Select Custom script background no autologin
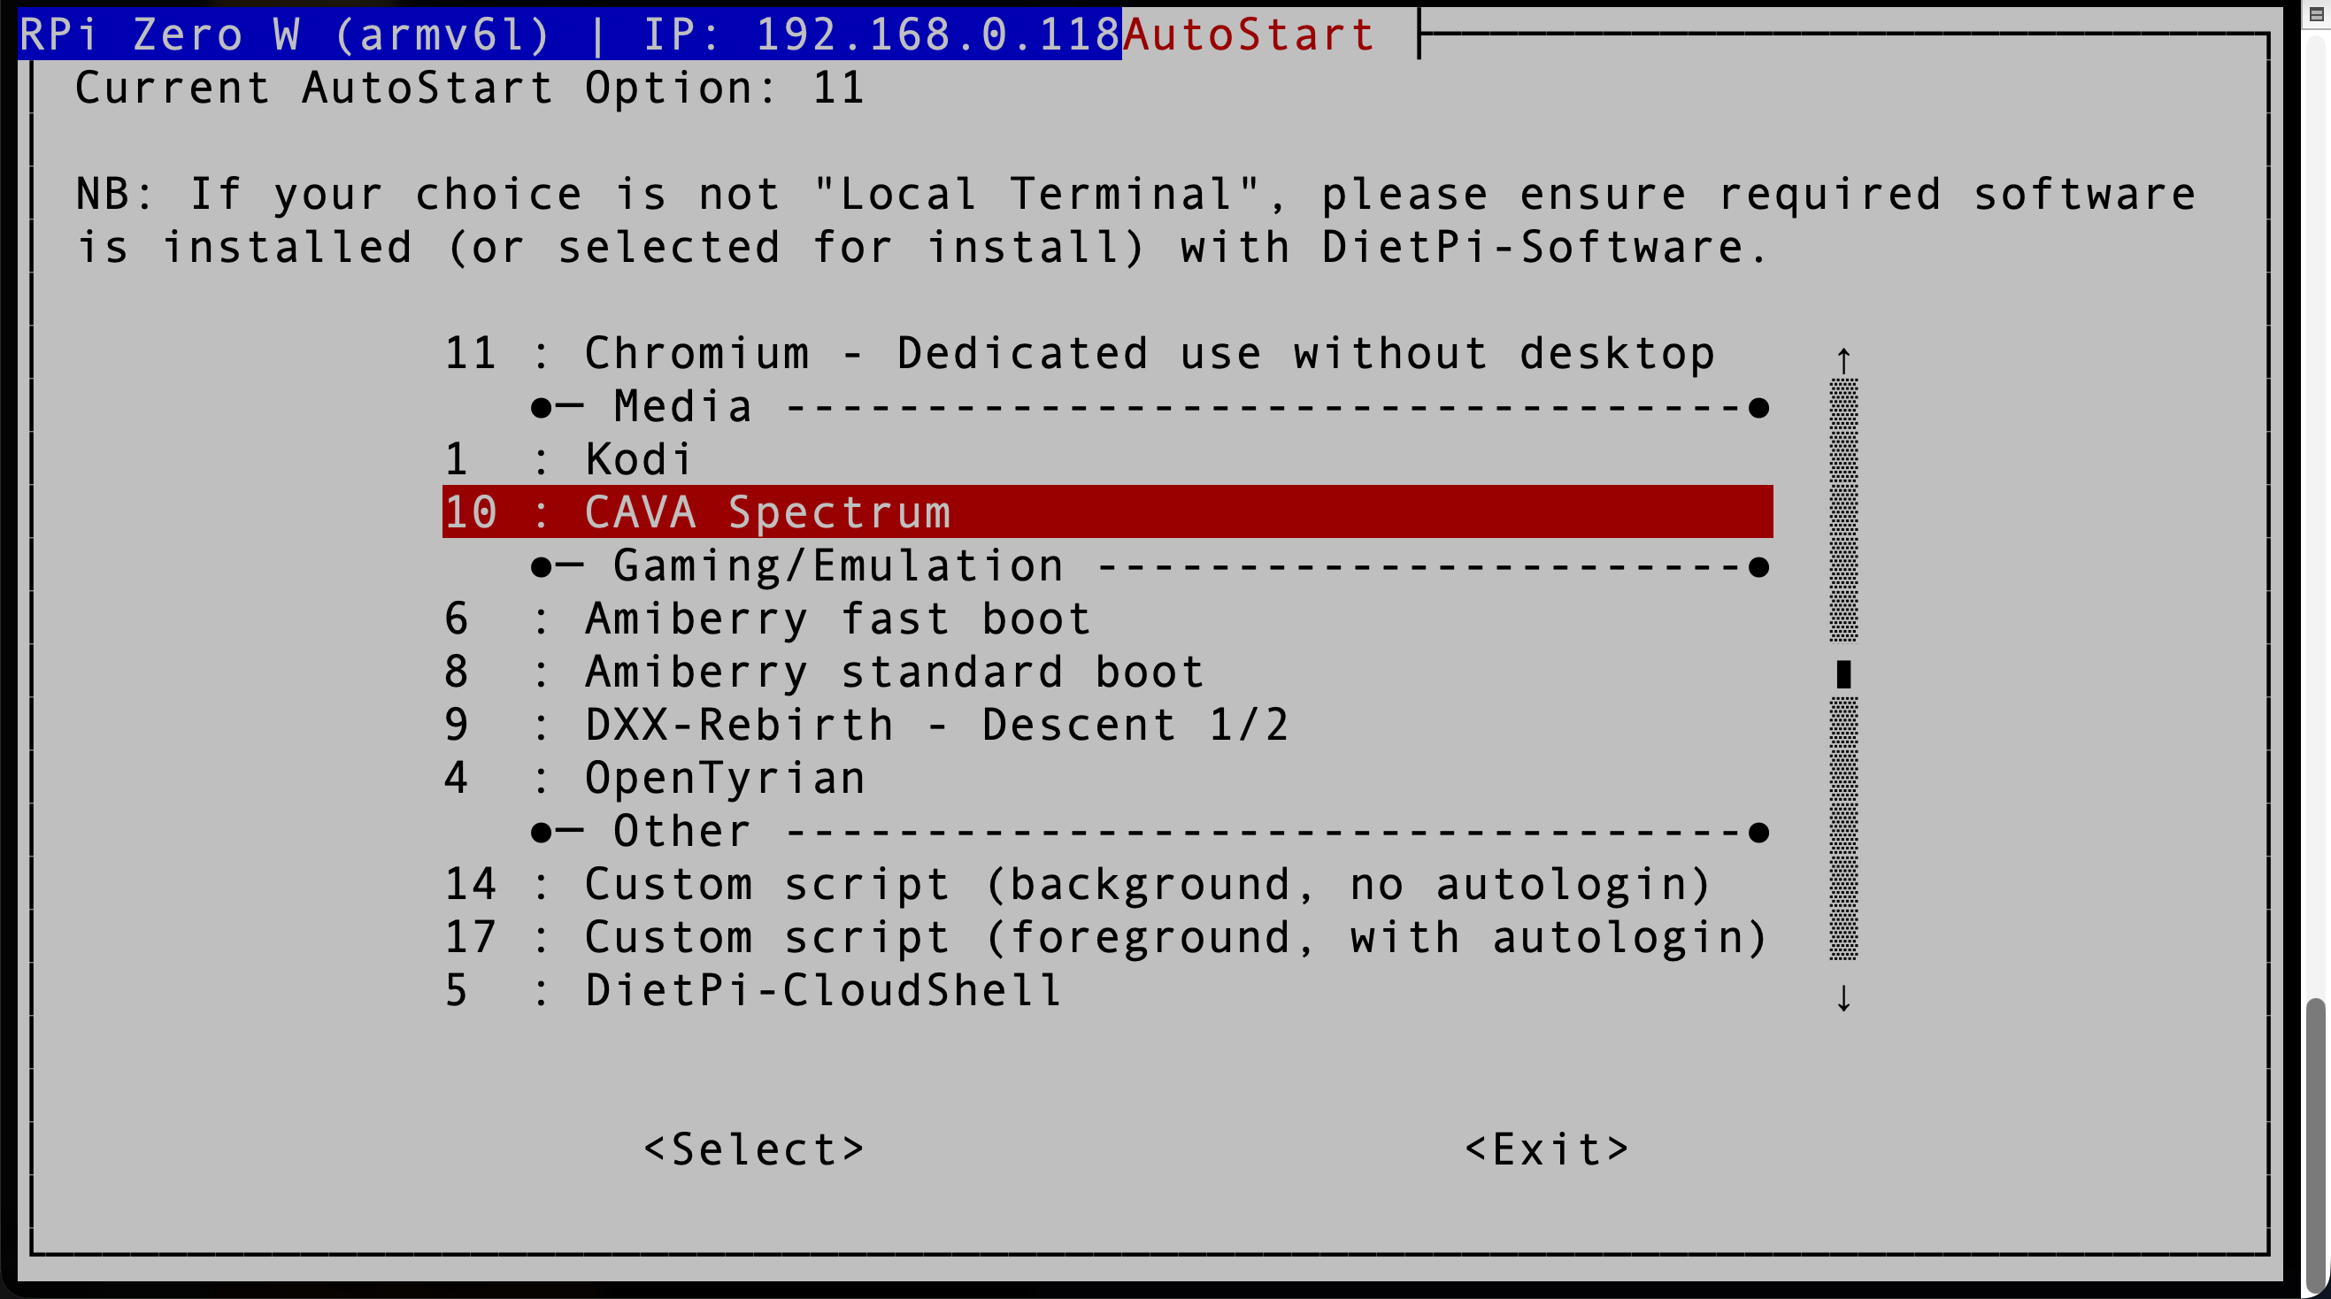Image resolution: width=2331 pixels, height=1299 pixels. [x=1107, y=883]
